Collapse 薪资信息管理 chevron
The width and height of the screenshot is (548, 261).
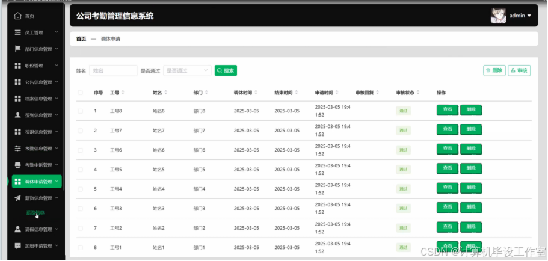point(57,198)
